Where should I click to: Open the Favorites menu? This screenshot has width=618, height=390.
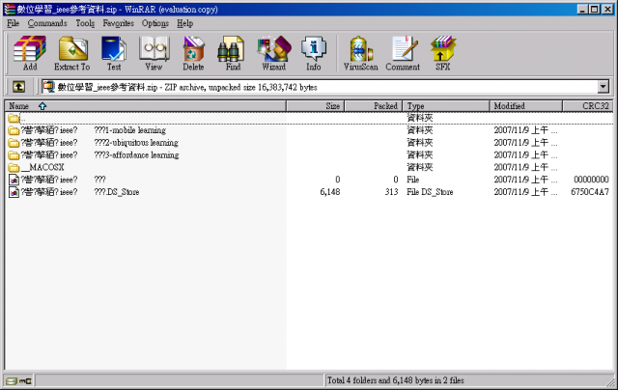(x=118, y=23)
